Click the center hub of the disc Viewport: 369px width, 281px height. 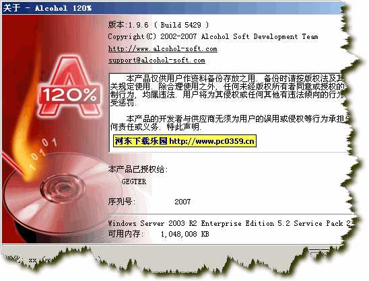[63, 188]
